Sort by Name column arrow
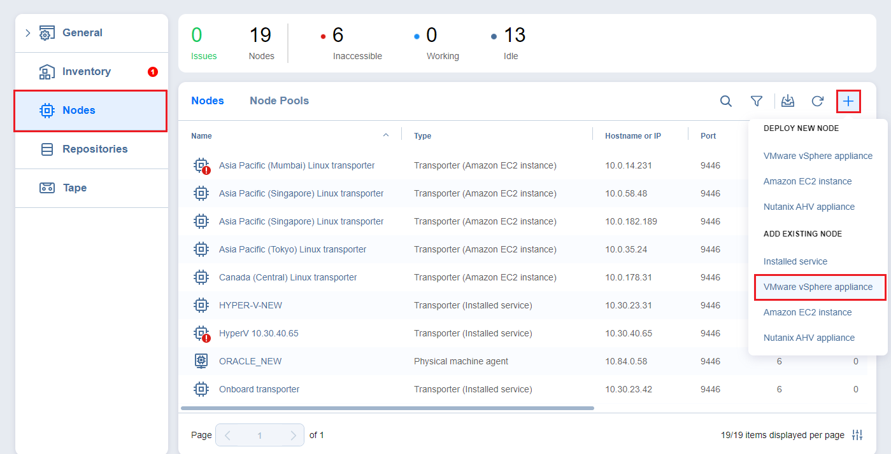The height and width of the screenshot is (454, 891). click(385, 135)
